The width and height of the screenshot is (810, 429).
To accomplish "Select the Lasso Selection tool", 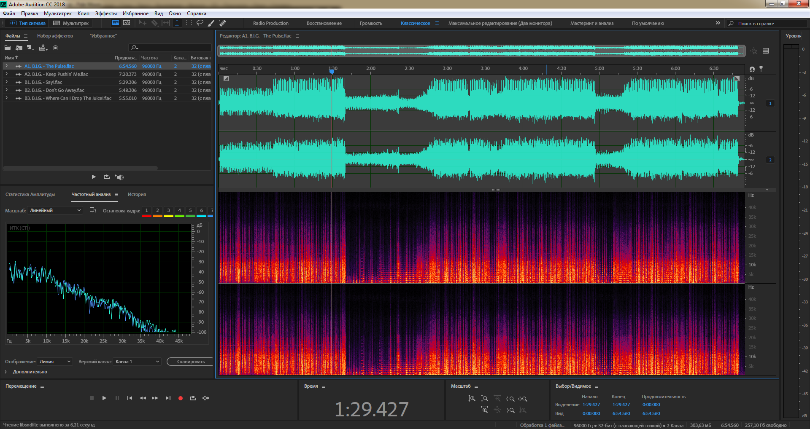I will click(200, 23).
